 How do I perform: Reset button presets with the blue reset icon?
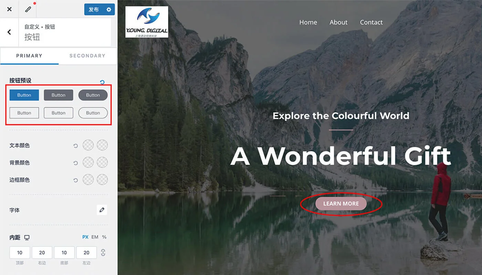[x=102, y=82]
